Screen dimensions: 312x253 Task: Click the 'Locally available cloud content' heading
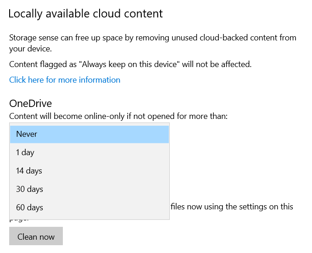tap(85, 14)
